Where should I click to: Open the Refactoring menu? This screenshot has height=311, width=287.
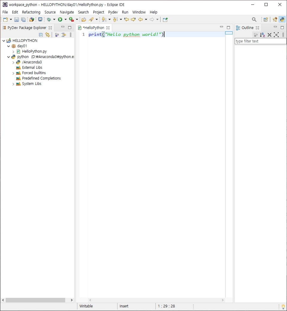tap(31, 12)
